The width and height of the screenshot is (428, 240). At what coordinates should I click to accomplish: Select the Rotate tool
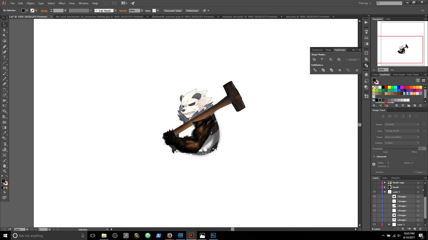[4, 90]
